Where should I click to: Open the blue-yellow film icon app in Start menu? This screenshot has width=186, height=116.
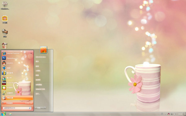click(17, 73)
